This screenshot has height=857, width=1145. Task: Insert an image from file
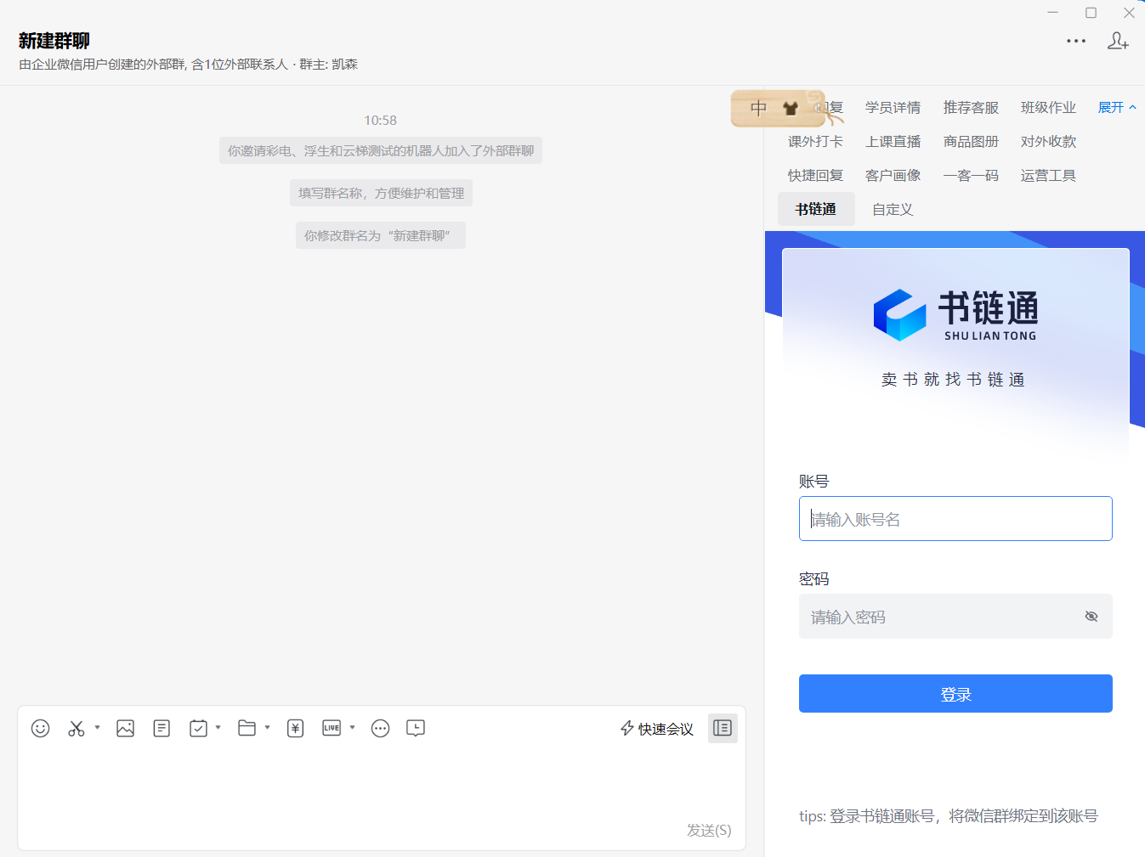point(125,728)
